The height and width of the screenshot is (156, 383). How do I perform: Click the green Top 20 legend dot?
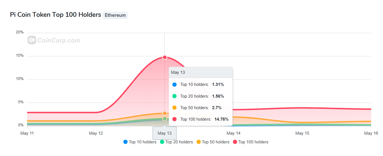pyautogui.click(x=162, y=142)
